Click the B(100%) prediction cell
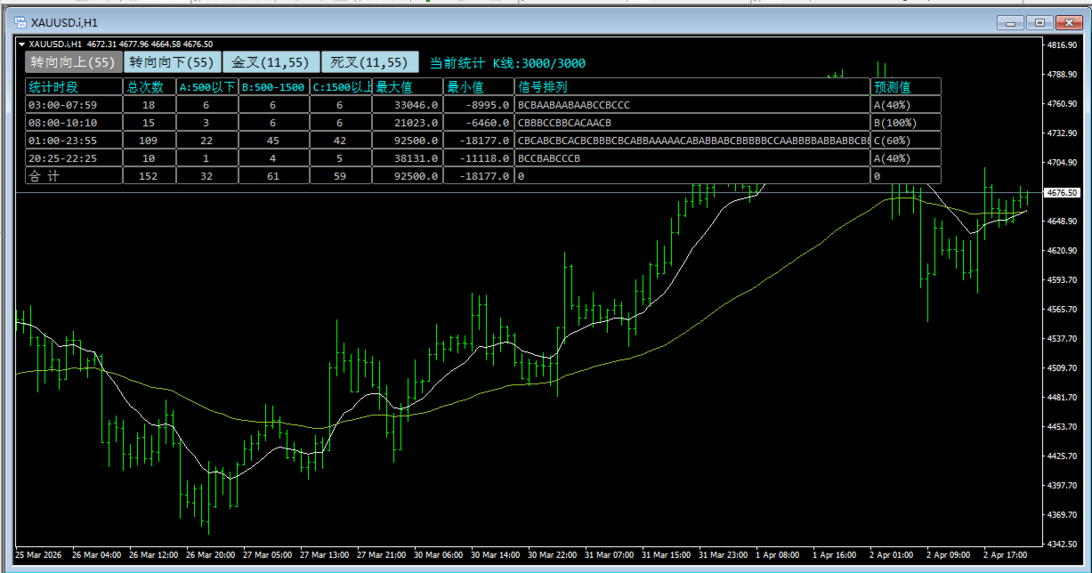 (906, 123)
